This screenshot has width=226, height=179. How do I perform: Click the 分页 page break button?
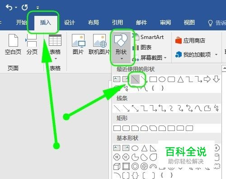(x=32, y=44)
